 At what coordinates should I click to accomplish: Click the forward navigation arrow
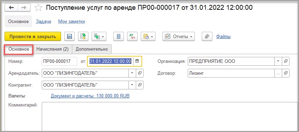(24, 8)
